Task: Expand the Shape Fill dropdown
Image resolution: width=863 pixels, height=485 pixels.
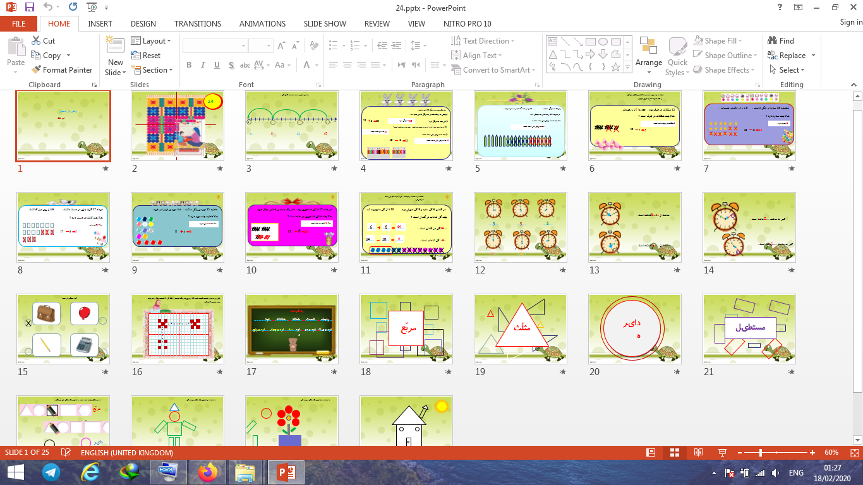Action: pyautogui.click(x=718, y=41)
